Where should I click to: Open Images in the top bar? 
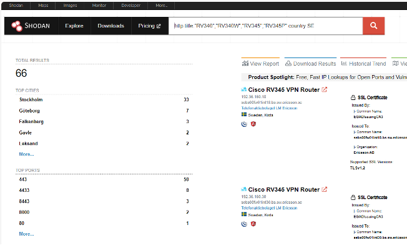70,6
